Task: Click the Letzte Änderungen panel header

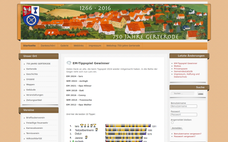Action: 189,56
